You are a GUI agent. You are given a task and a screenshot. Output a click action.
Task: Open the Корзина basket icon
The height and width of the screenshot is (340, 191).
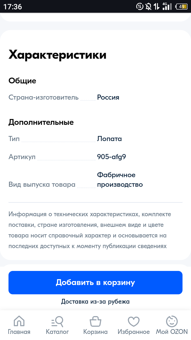coord(95,322)
